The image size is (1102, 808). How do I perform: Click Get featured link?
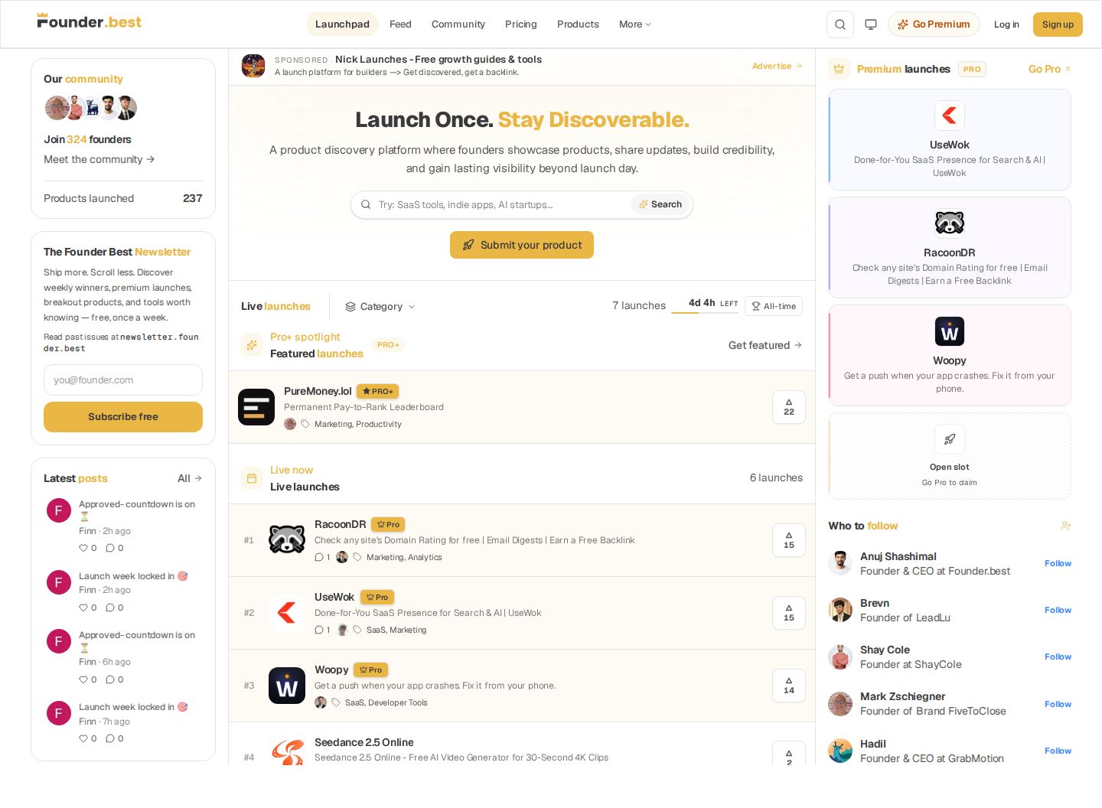coord(765,345)
